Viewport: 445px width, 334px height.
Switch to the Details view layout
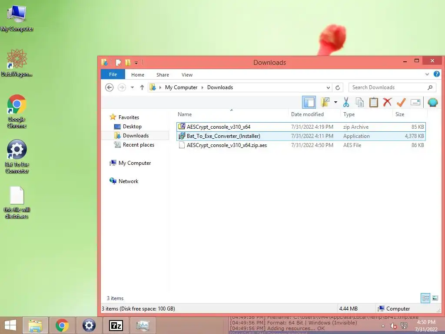pos(425,298)
